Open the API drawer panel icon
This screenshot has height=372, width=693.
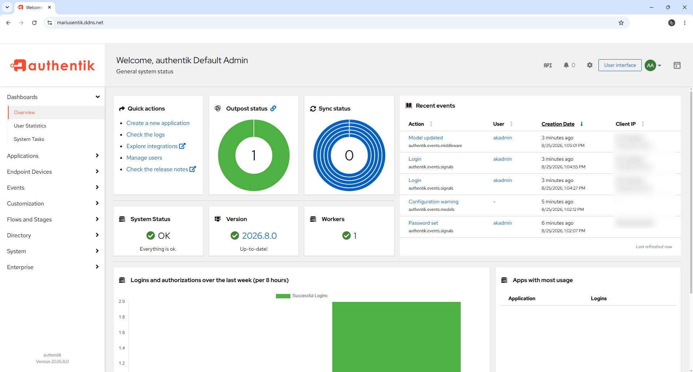click(677, 65)
